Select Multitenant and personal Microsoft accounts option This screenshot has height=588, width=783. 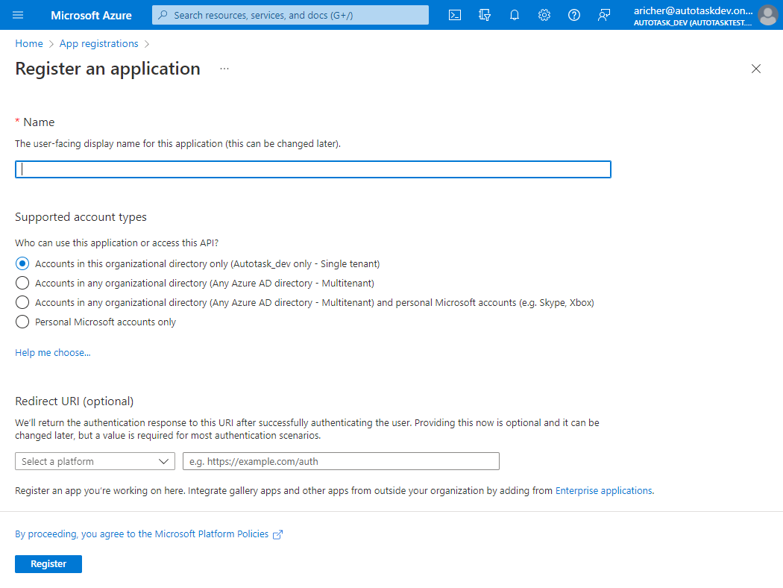(22, 302)
